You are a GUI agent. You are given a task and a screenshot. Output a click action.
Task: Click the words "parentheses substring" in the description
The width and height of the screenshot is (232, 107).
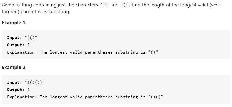45,12
